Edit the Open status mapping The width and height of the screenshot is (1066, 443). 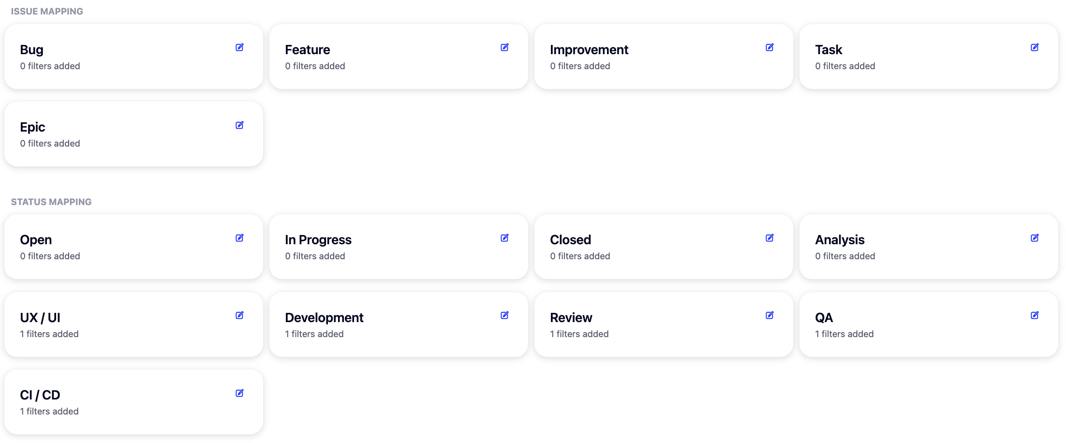pyautogui.click(x=239, y=238)
